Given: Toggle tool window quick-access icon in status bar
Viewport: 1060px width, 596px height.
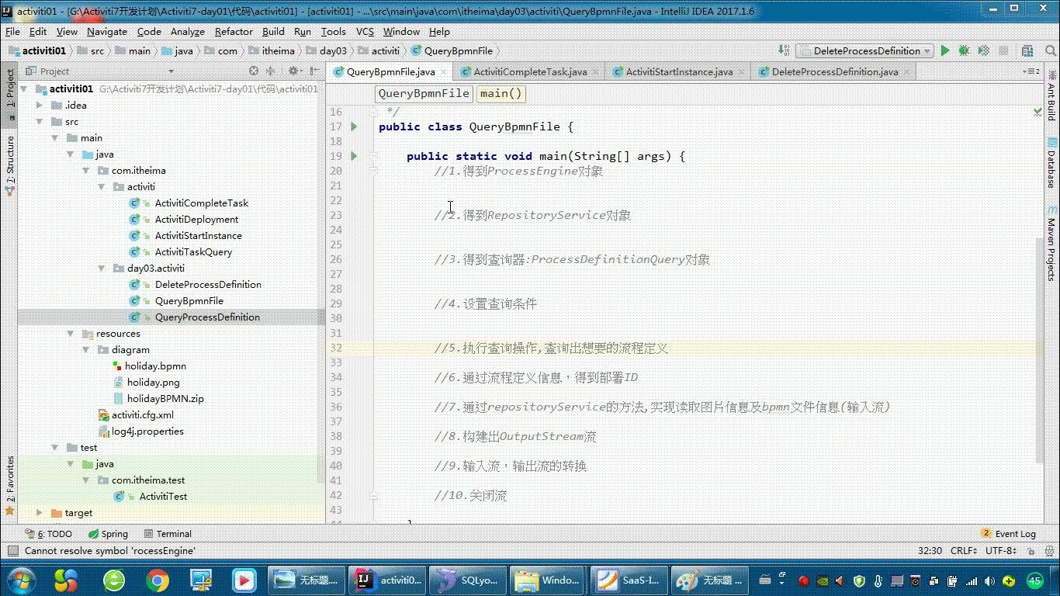Looking at the screenshot, I should tap(12, 550).
